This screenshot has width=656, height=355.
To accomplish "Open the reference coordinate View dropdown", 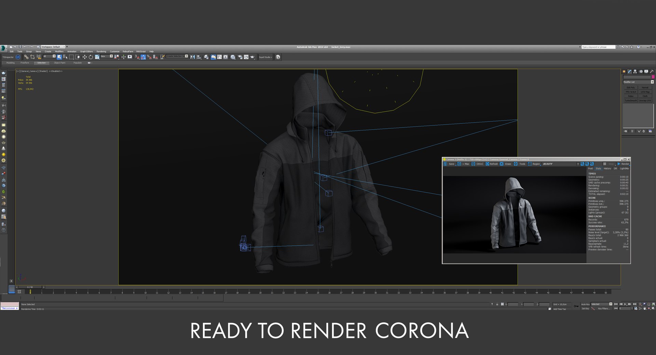I will [x=106, y=56].
